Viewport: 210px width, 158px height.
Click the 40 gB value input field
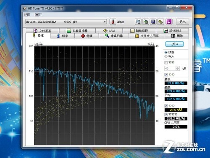tap(170, 68)
